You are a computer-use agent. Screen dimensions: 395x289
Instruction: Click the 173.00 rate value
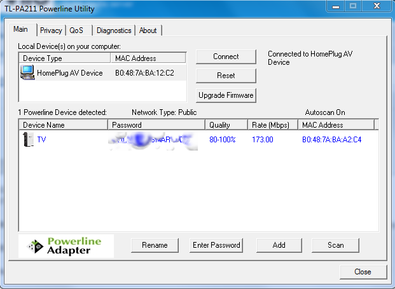tap(263, 140)
